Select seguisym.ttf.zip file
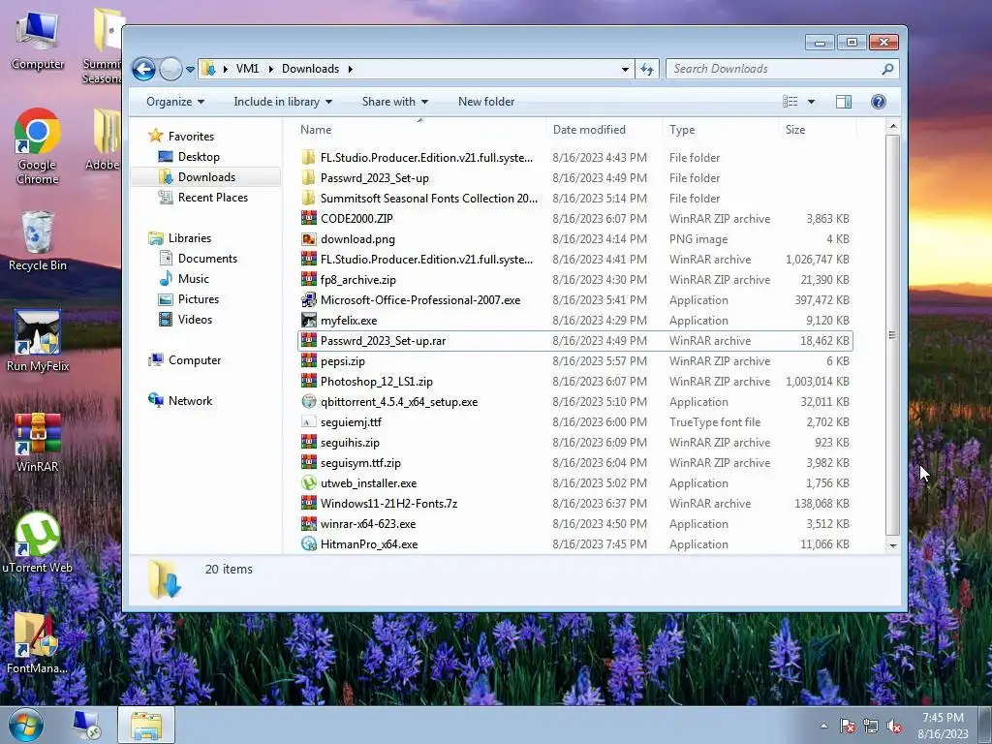The image size is (992, 744). click(x=360, y=463)
